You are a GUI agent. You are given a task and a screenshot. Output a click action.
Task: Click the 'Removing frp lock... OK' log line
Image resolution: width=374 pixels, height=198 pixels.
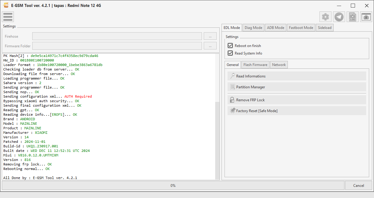click(27, 164)
